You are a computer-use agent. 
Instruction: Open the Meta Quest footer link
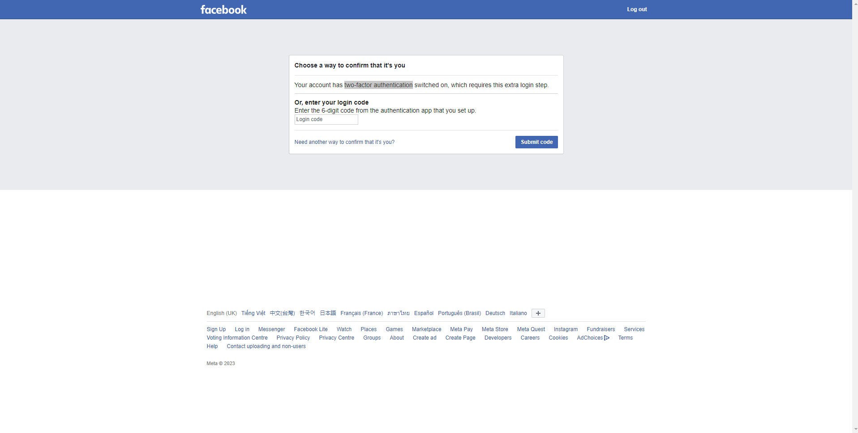pos(531,329)
